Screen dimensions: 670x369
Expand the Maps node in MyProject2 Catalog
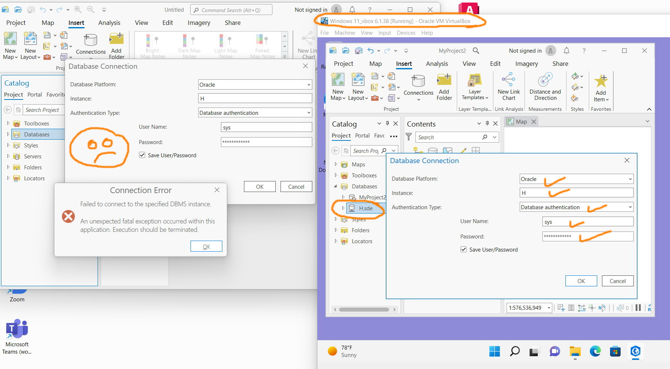click(x=336, y=165)
